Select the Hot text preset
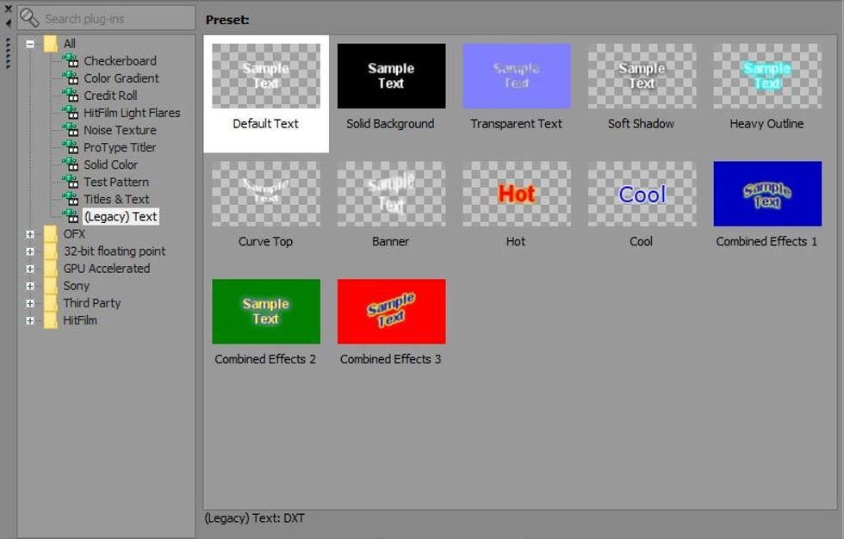The height and width of the screenshot is (539, 844). (515, 193)
